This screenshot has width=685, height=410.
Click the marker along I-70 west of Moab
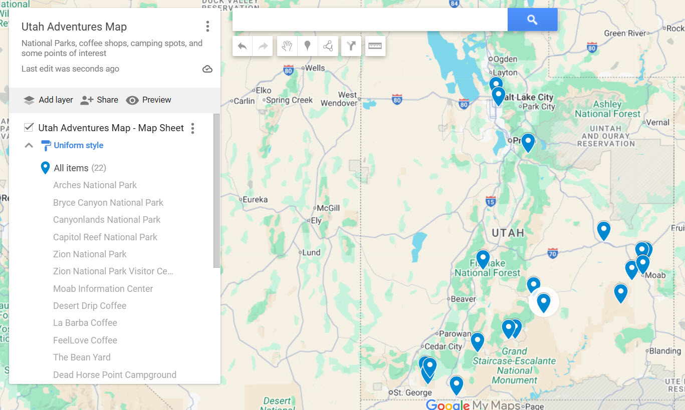click(604, 231)
